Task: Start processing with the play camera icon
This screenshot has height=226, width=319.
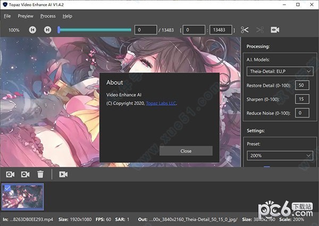Action: point(63,174)
